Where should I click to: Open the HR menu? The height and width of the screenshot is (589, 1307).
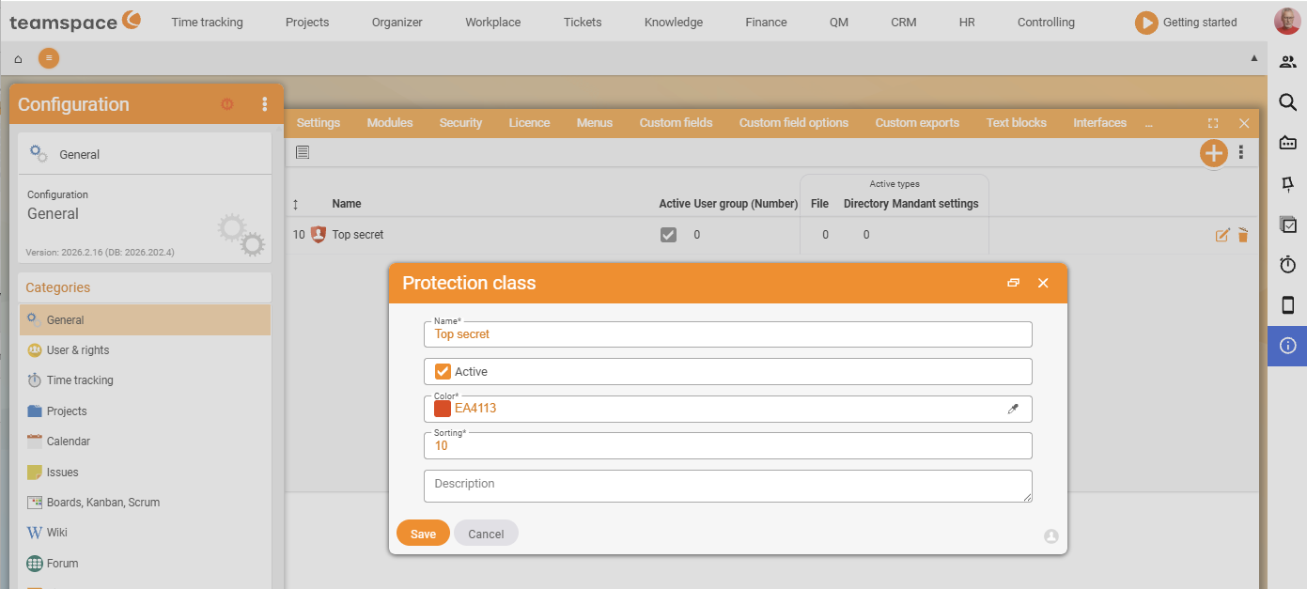click(967, 23)
